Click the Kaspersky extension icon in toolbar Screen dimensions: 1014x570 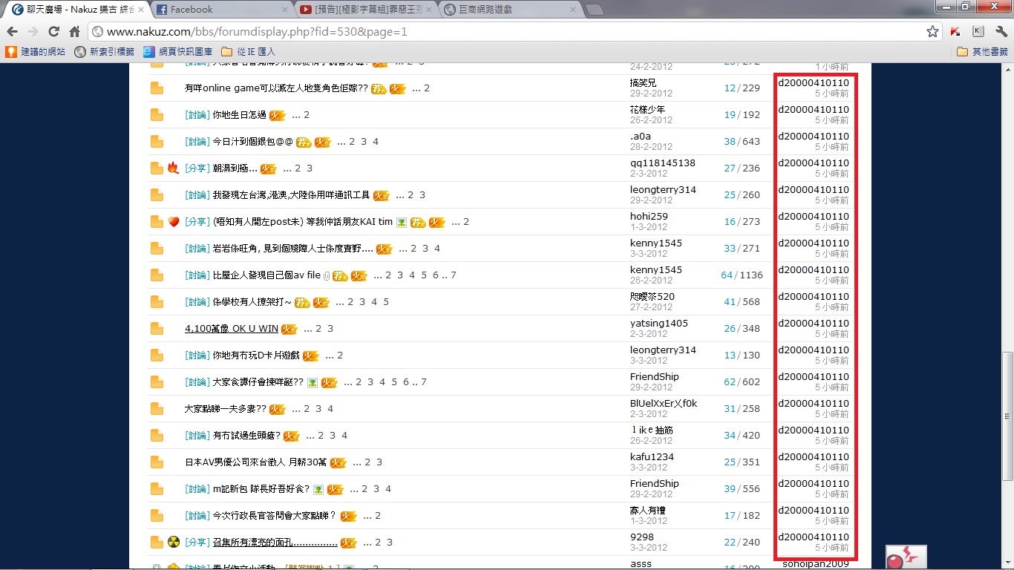[956, 32]
